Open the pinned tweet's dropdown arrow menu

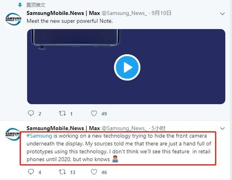click(x=223, y=14)
